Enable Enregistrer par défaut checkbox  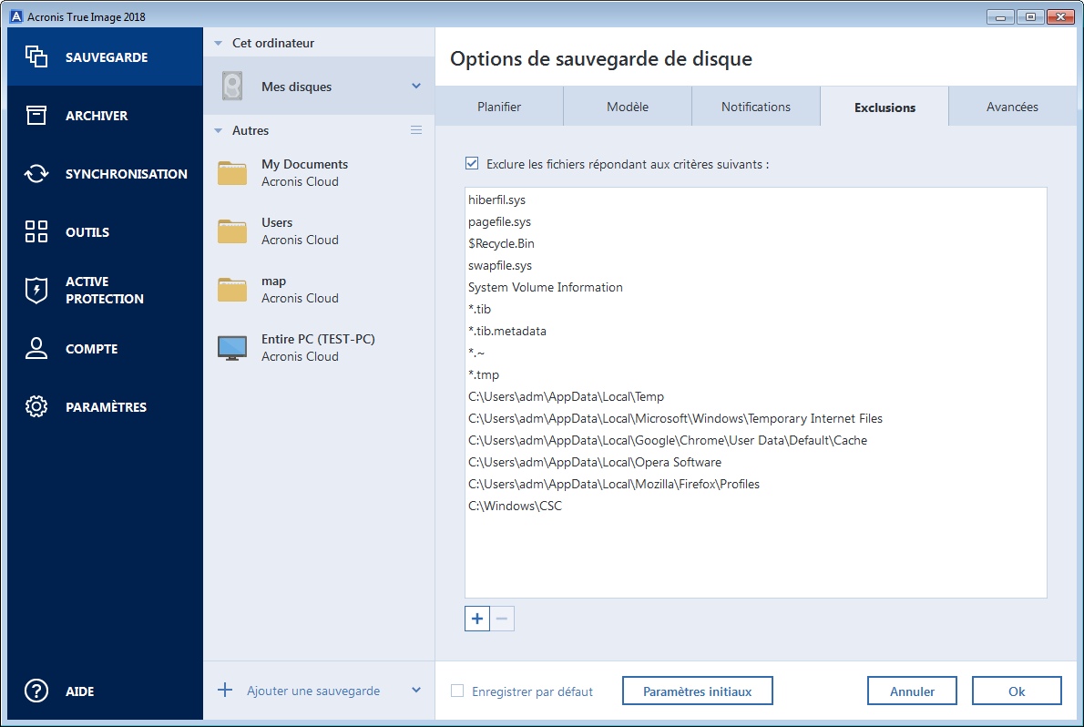[457, 691]
